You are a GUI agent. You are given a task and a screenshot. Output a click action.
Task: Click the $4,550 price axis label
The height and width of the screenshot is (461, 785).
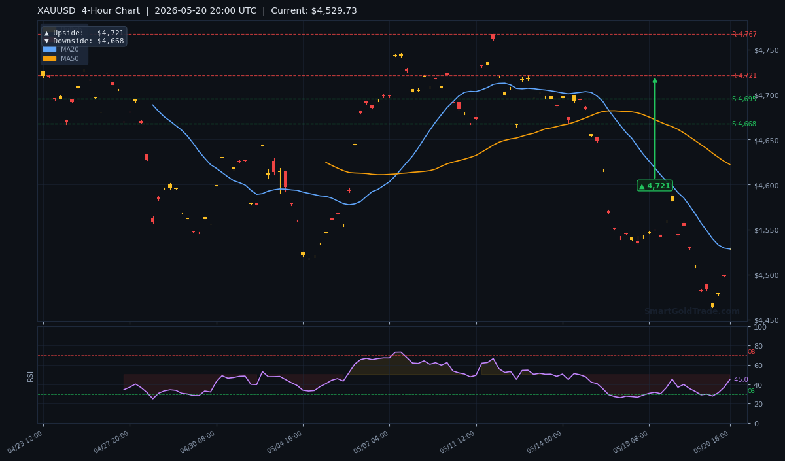tap(767, 230)
